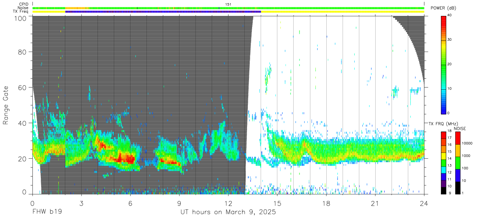Click the green noise swatch between 100 and 1000
This screenshot has height=220, width=477.
click(457, 163)
